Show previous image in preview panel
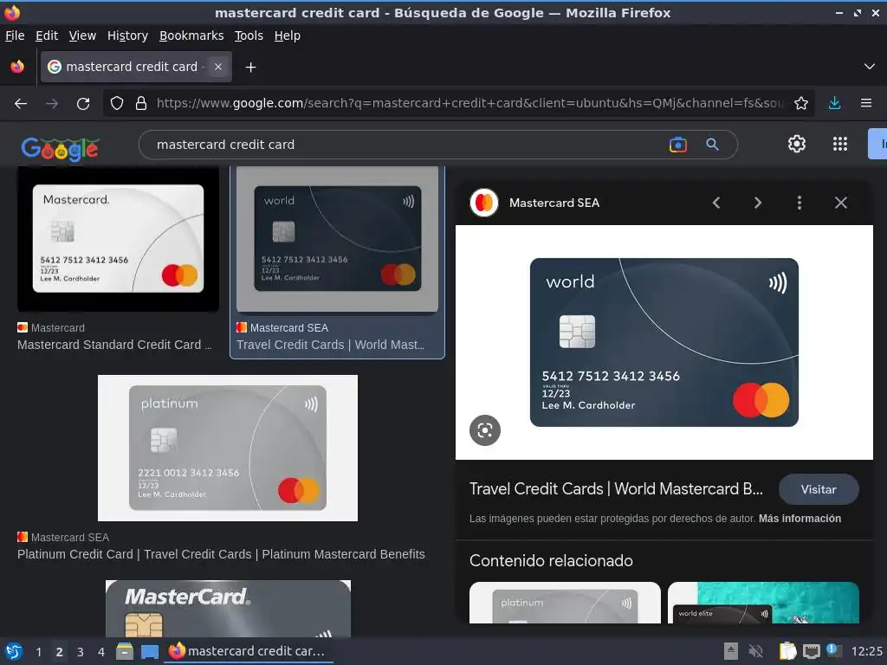The width and height of the screenshot is (887, 665). (716, 203)
